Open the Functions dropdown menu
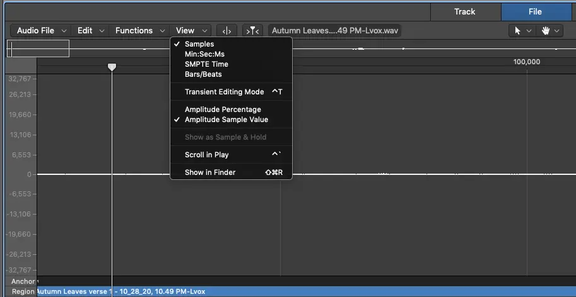 [x=139, y=30]
